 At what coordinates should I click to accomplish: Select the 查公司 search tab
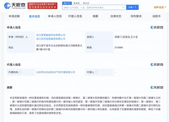[67, 3]
